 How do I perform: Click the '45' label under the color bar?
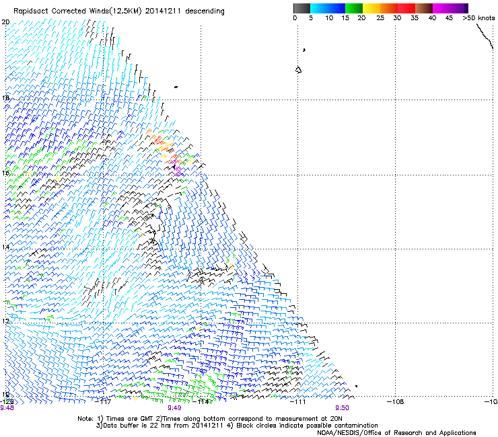click(449, 18)
